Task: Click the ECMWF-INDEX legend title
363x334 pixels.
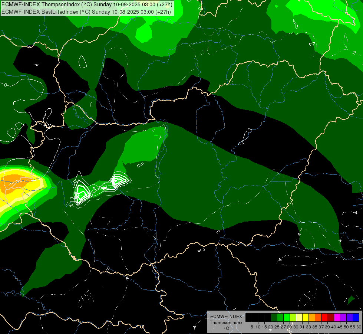Action: [x=226, y=317]
